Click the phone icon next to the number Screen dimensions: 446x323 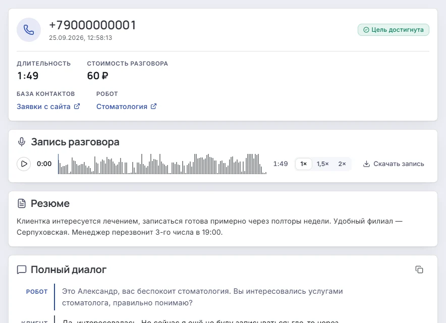click(x=29, y=30)
